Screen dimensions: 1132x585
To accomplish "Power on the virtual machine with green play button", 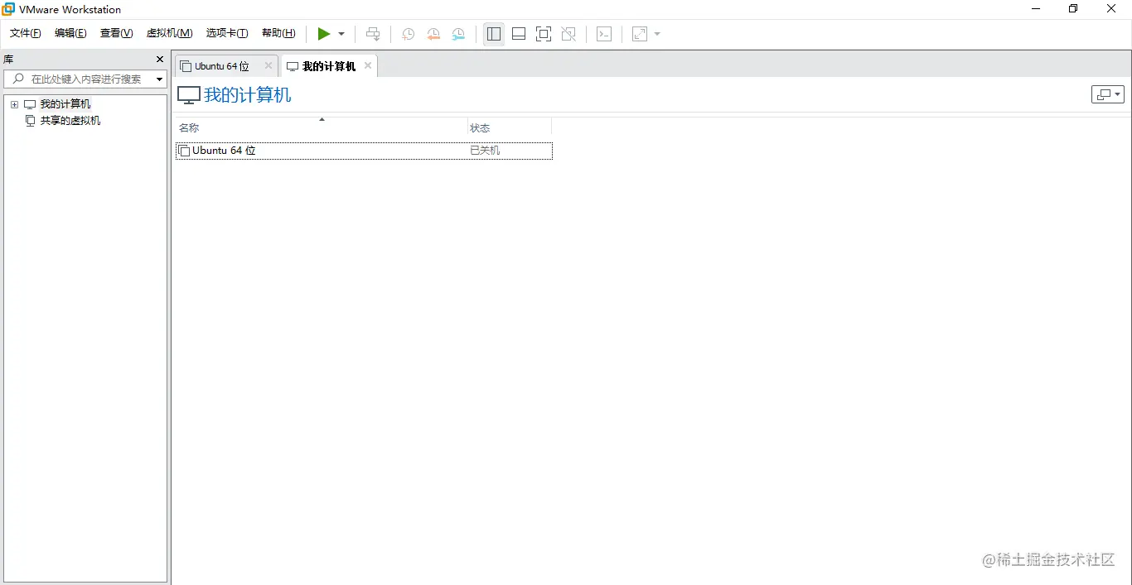I will (324, 34).
